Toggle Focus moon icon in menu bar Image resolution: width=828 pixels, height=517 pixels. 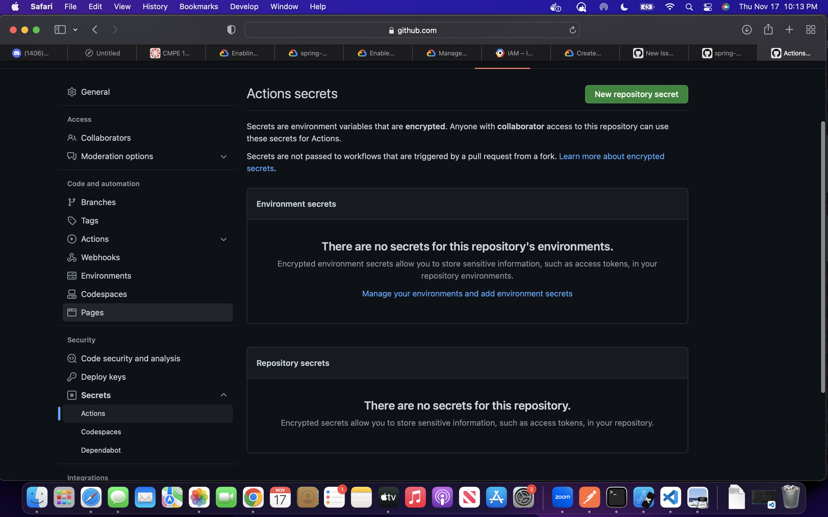(624, 7)
